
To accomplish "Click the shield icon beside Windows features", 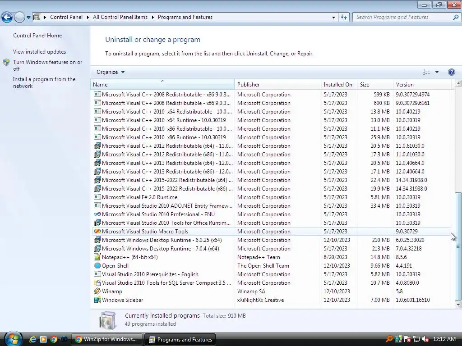I will (x=6, y=62).
